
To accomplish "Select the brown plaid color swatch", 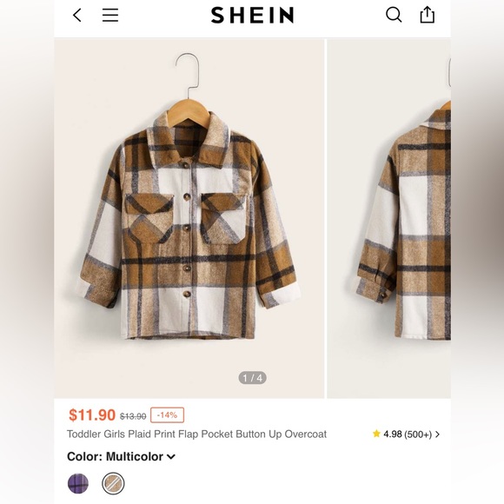I will [113, 483].
